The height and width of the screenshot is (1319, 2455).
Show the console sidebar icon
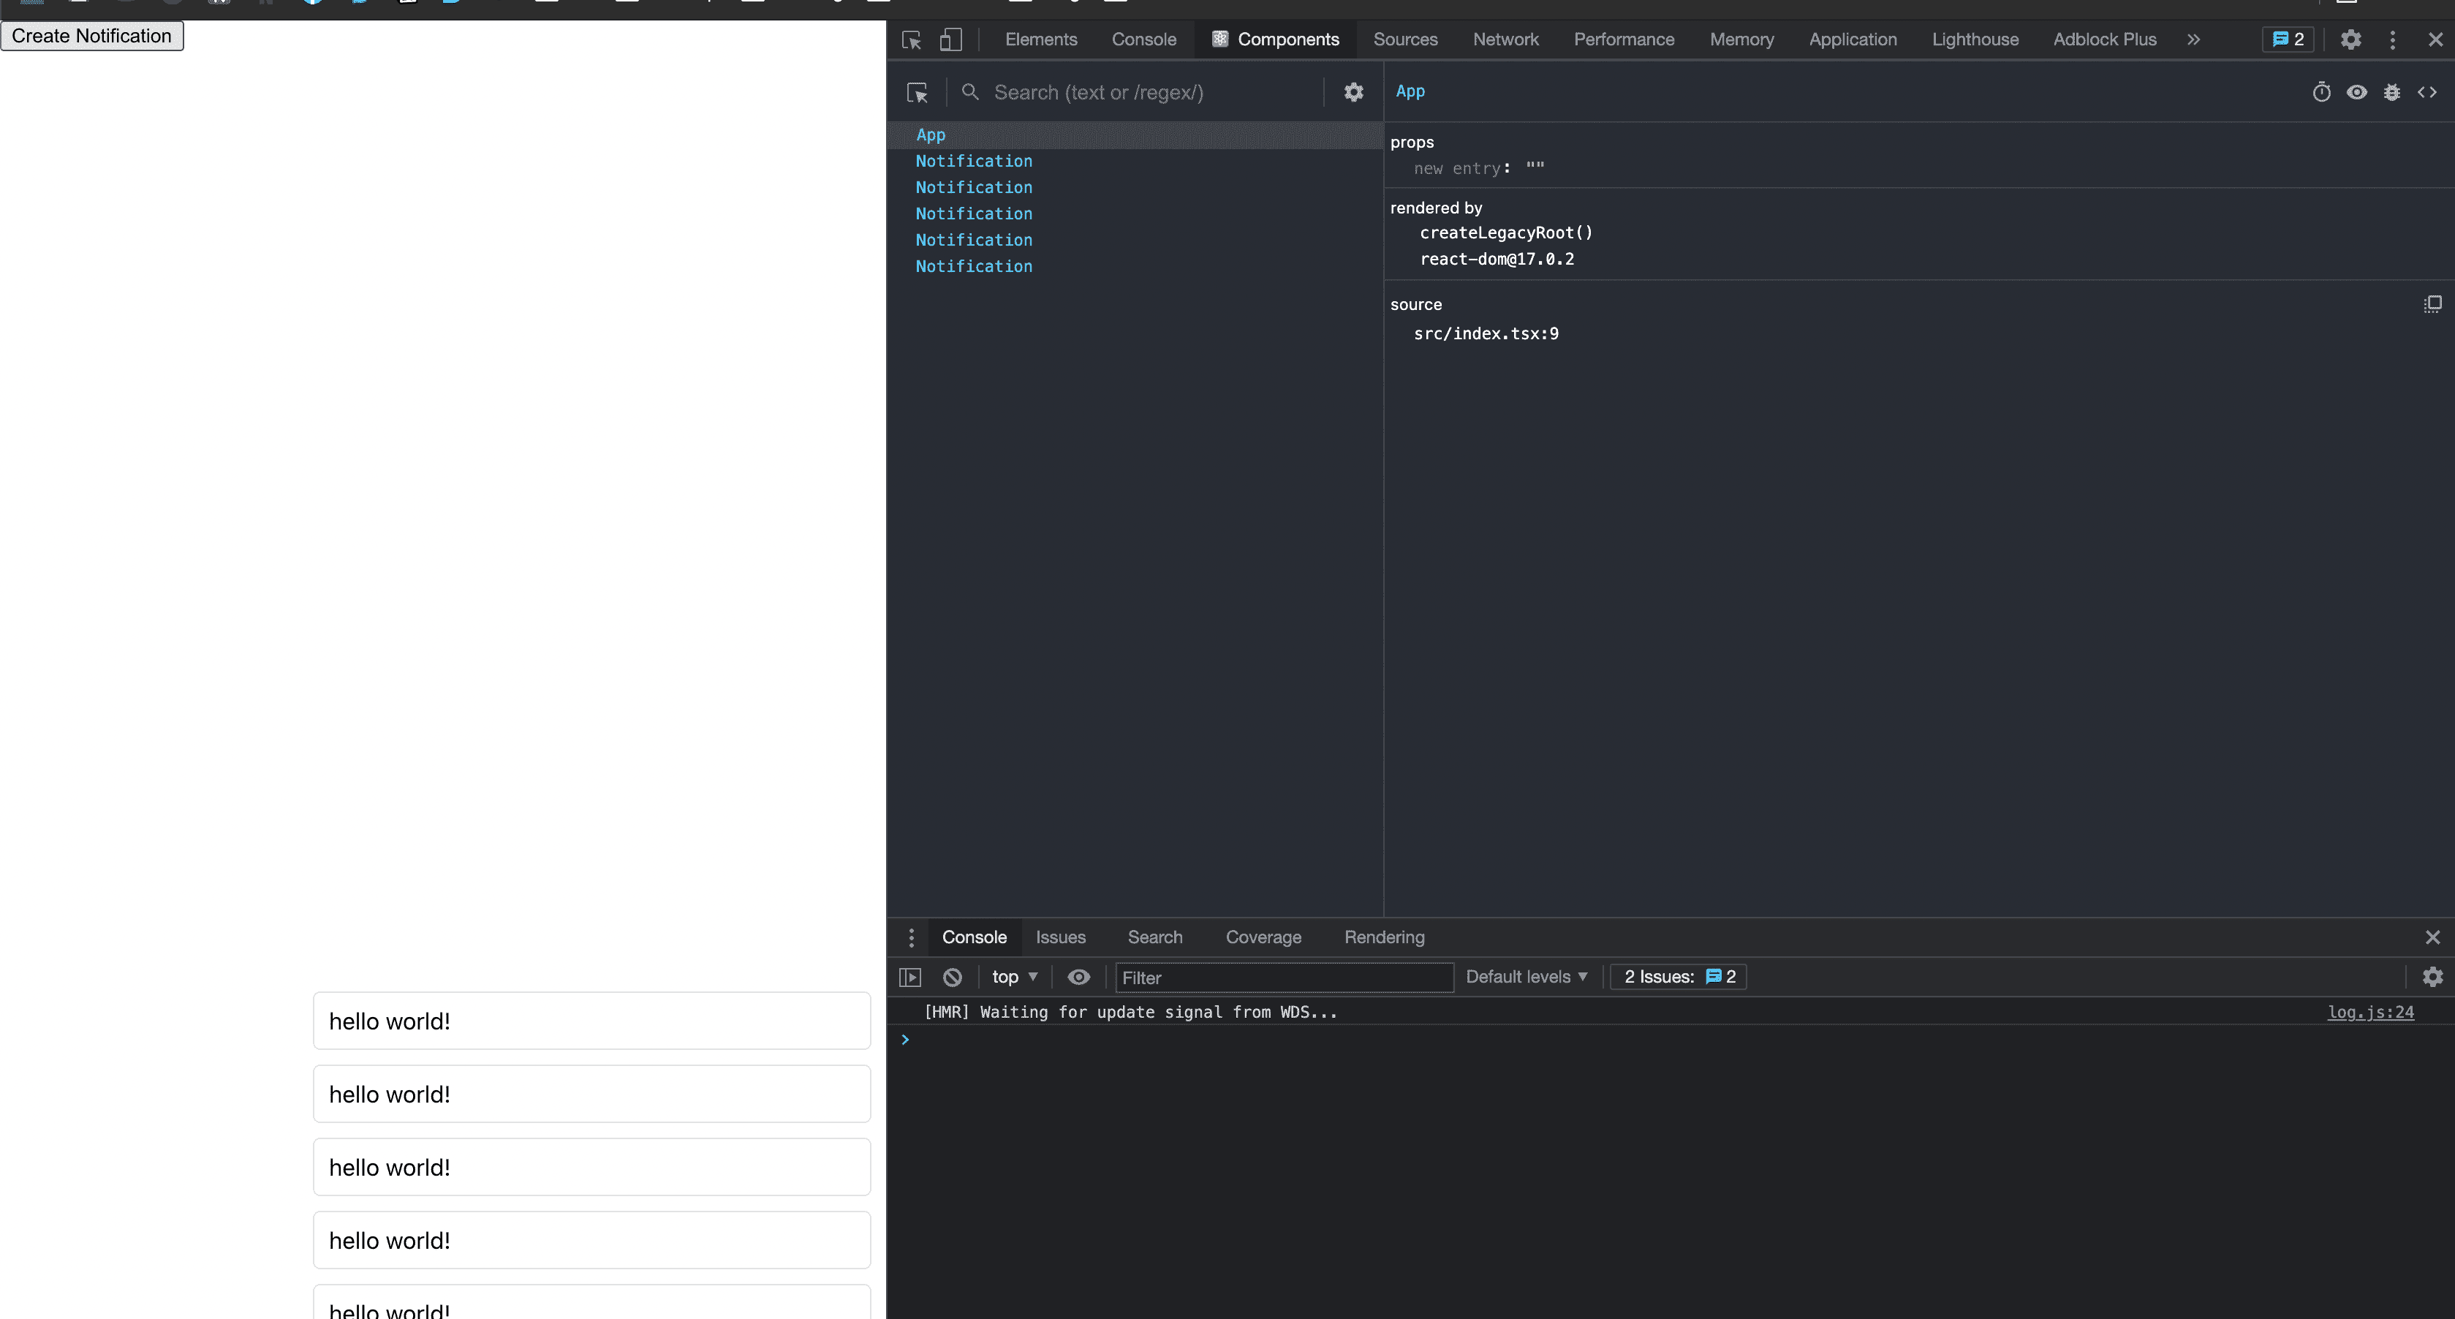[910, 977]
